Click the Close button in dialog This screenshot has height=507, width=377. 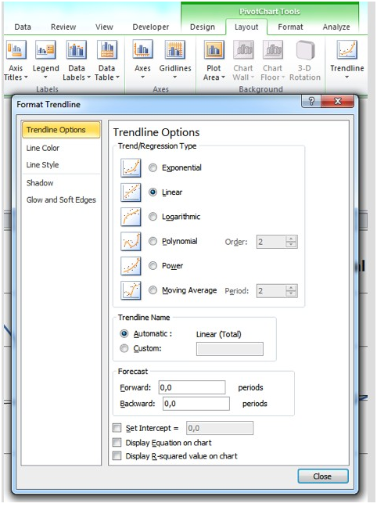coord(323,476)
